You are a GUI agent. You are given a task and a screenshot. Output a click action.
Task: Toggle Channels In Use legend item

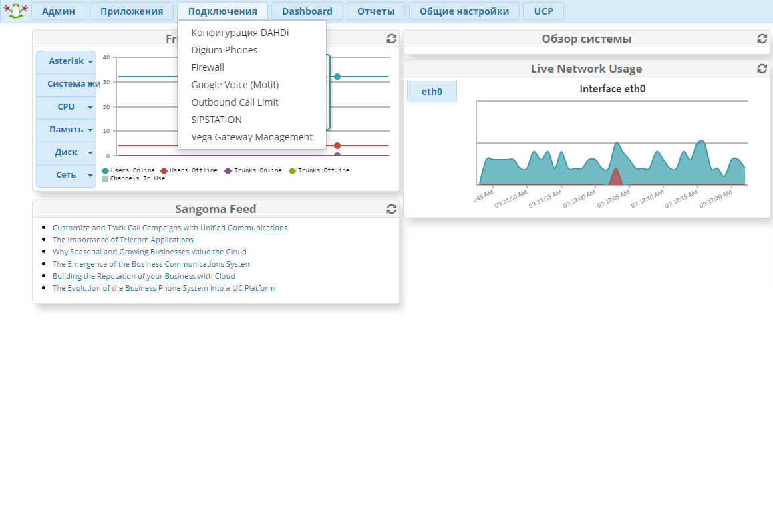133,178
